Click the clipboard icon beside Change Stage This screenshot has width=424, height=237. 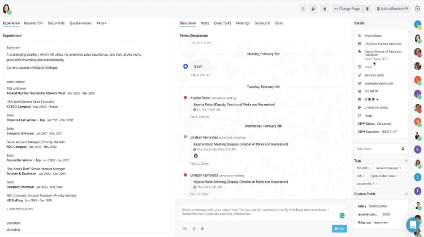tap(325, 9)
